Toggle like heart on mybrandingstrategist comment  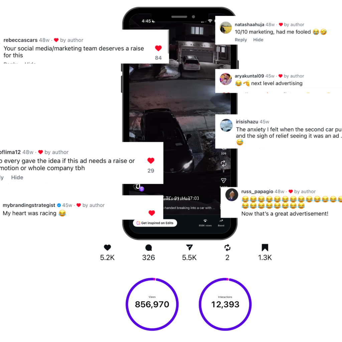pos(152,213)
